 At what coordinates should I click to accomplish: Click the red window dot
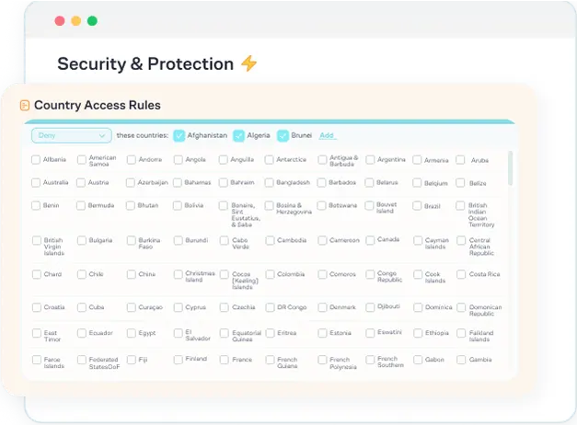point(60,21)
